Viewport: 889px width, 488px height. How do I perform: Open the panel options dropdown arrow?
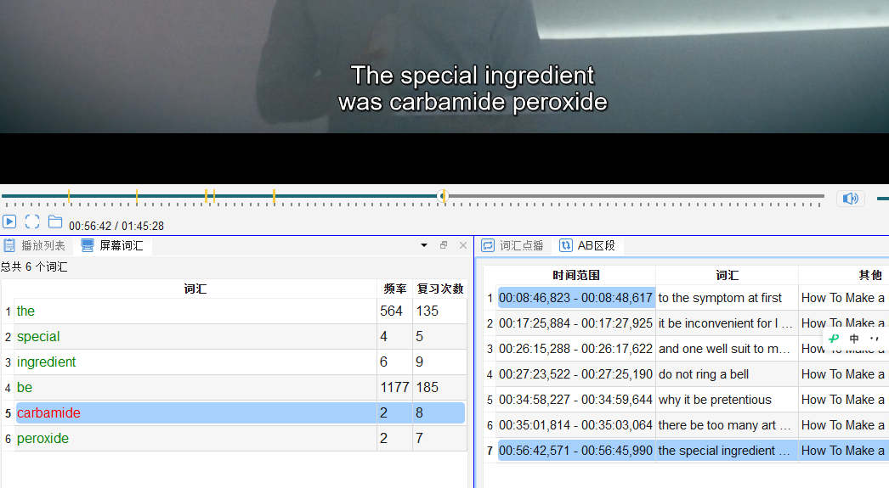(423, 246)
